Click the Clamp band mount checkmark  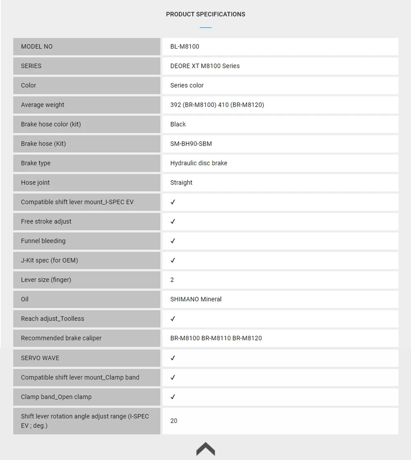pos(173,377)
